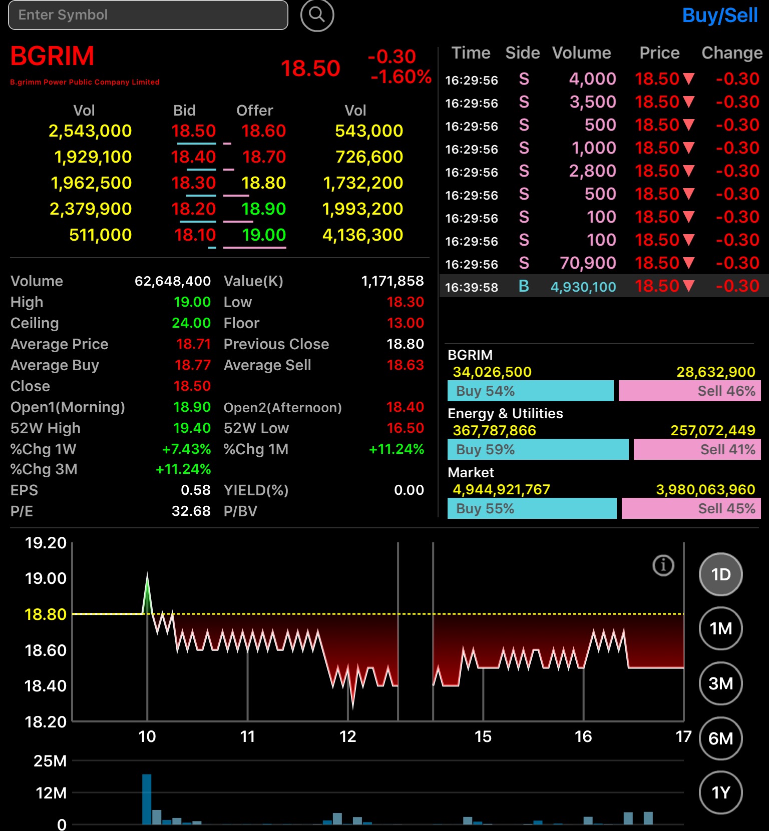Switch chart to 1M range
The image size is (769, 831).
(x=720, y=628)
